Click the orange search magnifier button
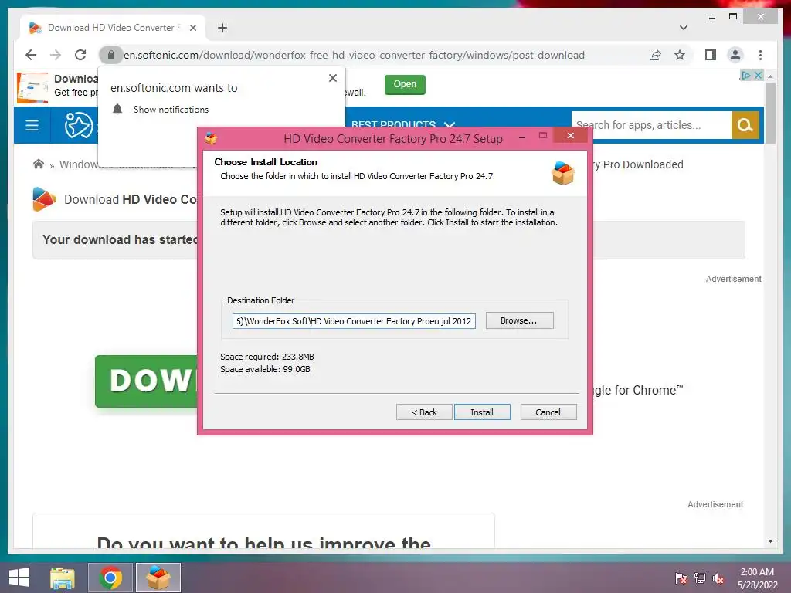Image resolution: width=791 pixels, height=593 pixels. coord(745,125)
